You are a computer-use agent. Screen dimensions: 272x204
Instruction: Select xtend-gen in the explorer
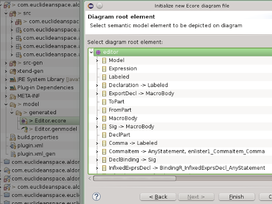30,71
